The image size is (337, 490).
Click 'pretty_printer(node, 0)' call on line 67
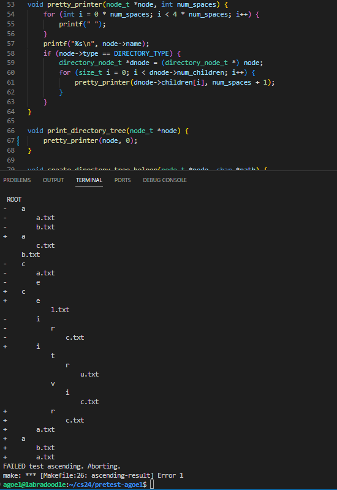90,140
